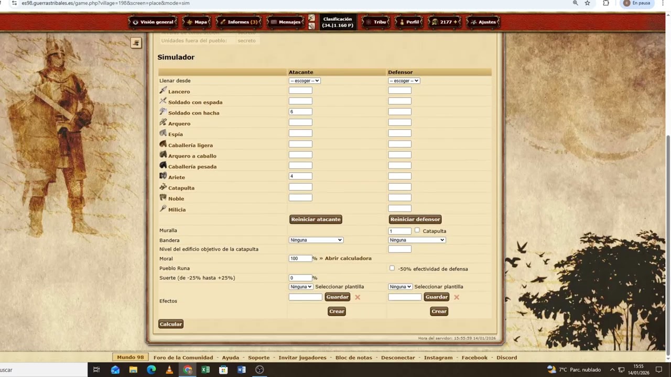
Task: Open VLC media player from the taskbar
Action: click(x=169, y=370)
